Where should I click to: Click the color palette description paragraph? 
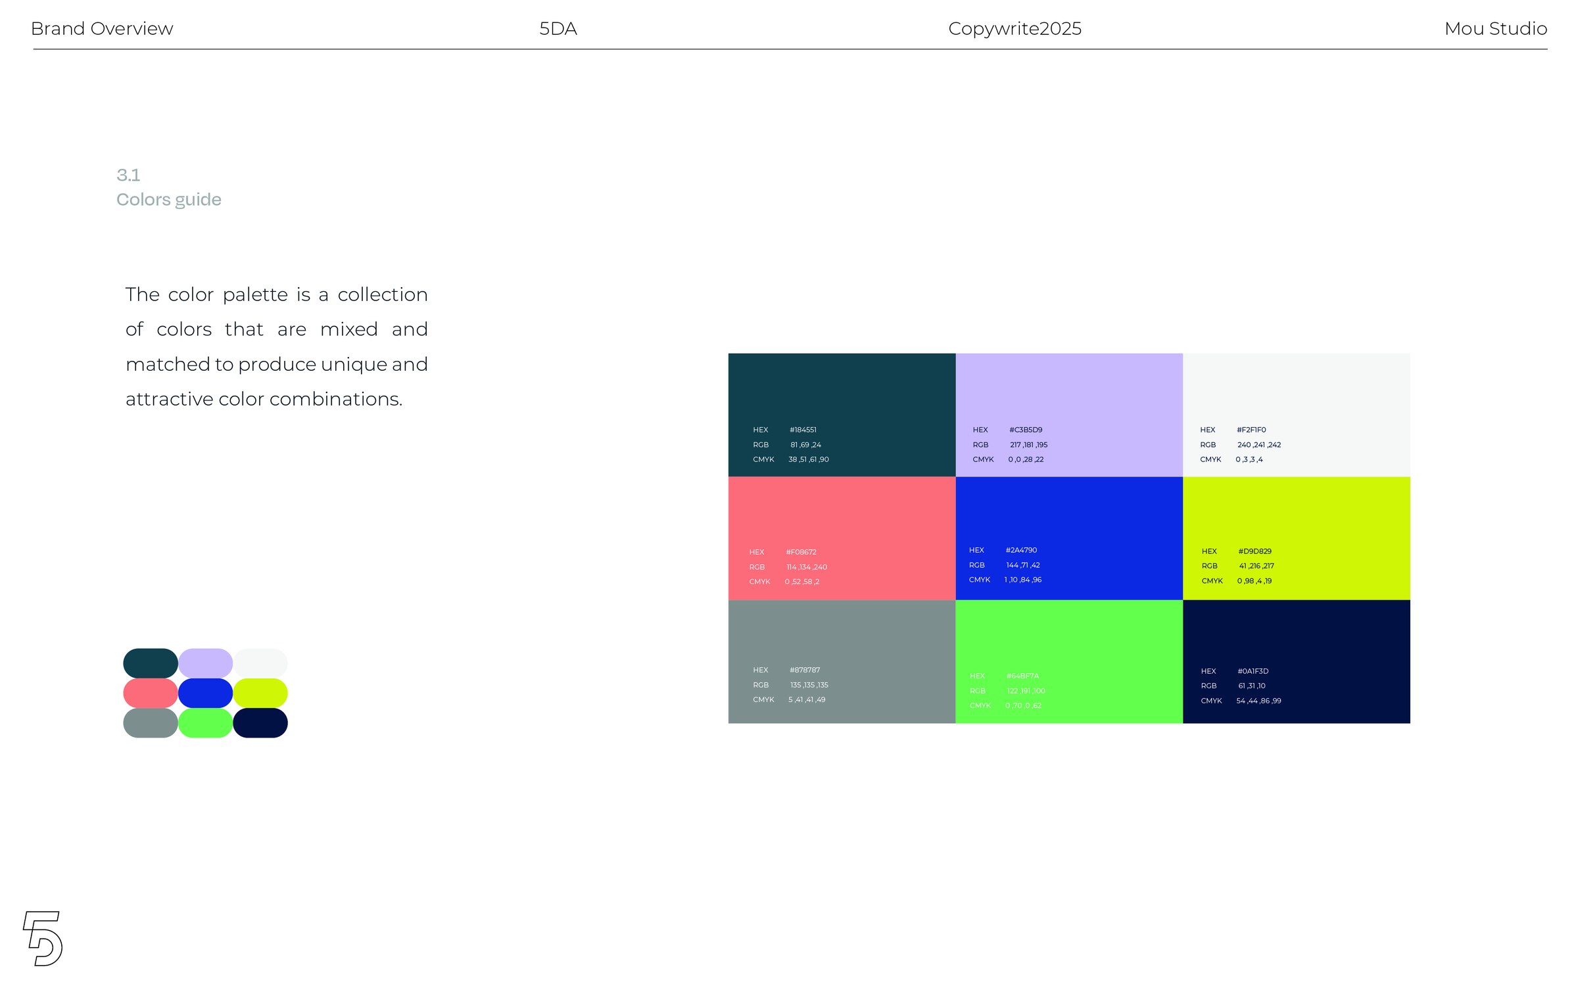(x=277, y=346)
